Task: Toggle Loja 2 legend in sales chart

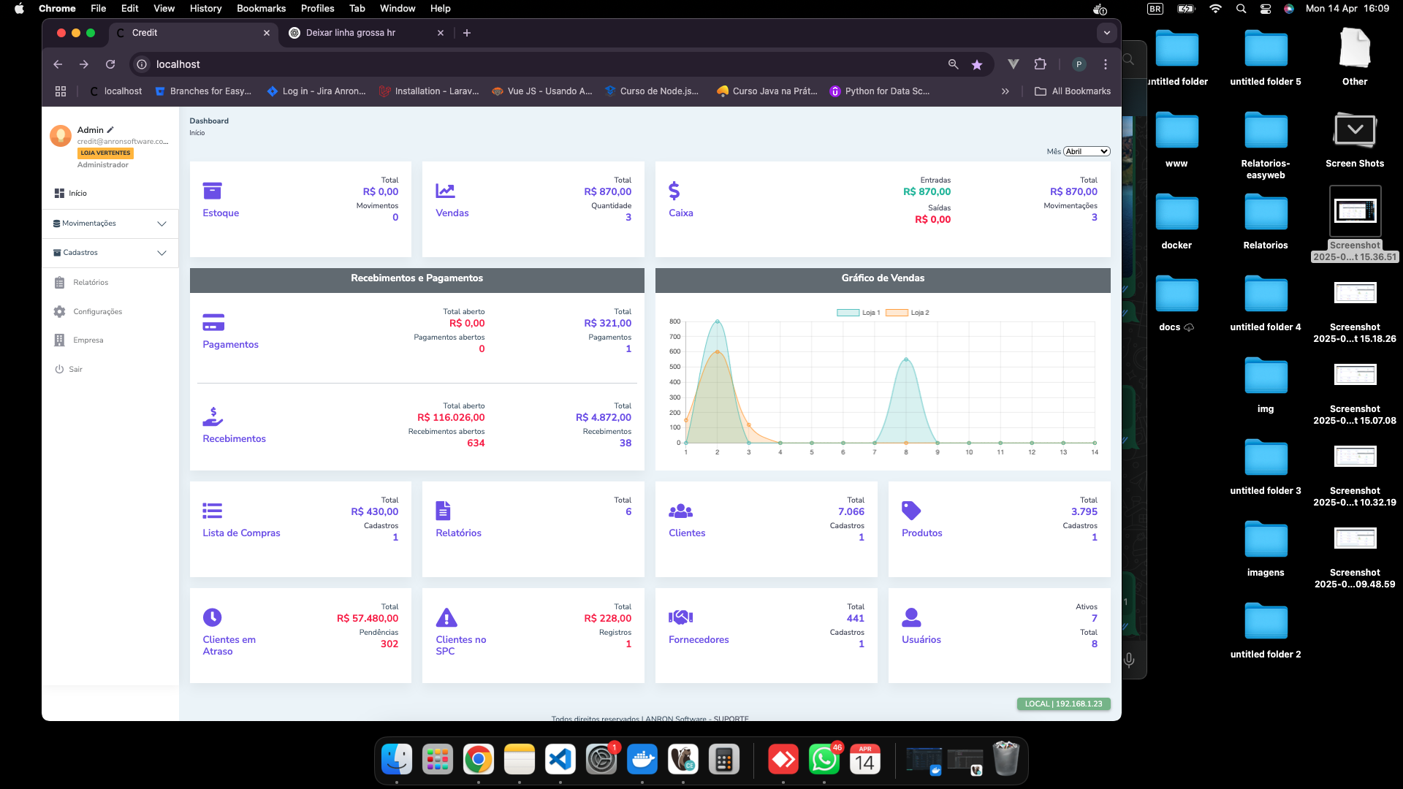Action: pos(908,313)
